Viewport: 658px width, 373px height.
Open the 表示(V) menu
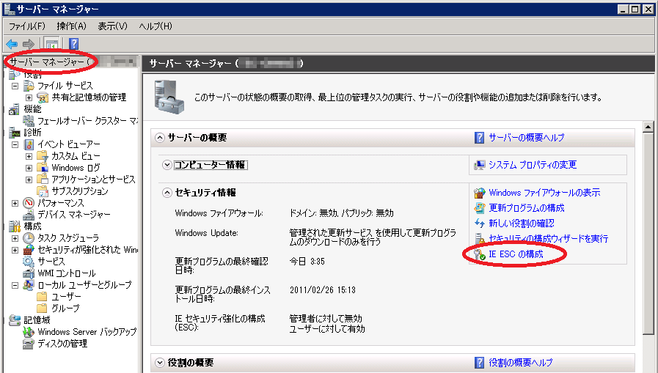click(x=112, y=26)
